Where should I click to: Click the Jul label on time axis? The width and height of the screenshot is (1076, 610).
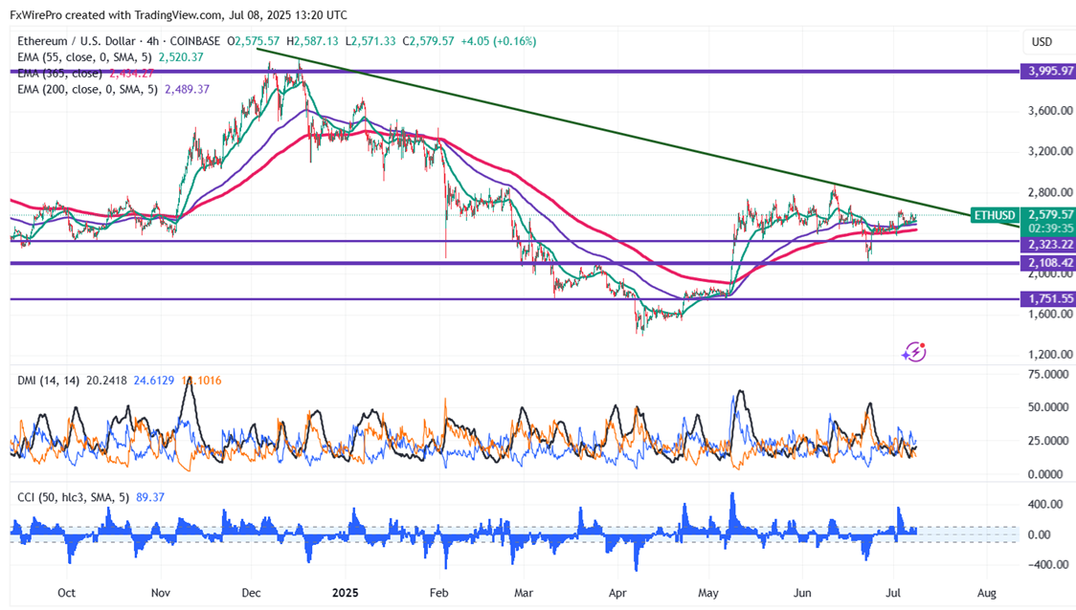coord(893,593)
